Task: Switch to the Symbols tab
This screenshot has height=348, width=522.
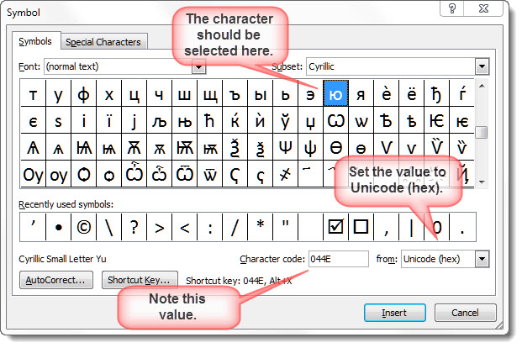Action: [35, 41]
